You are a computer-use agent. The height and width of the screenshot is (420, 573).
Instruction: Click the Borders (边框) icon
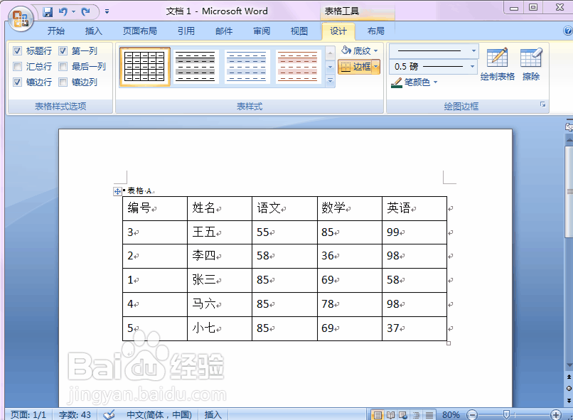347,66
